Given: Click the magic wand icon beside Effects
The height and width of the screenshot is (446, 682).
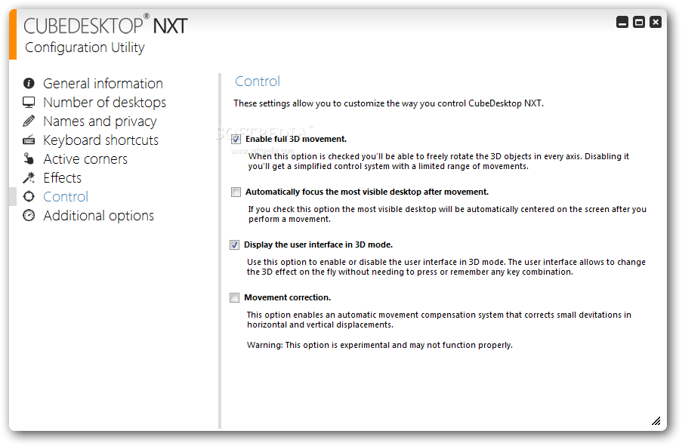Looking at the screenshot, I should [29, 177].
